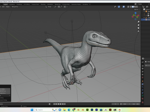The height and width of the screenshot is (112, 150).
Task: Open the Options dropdown in viewport
Action: click(x=137, y=9)
